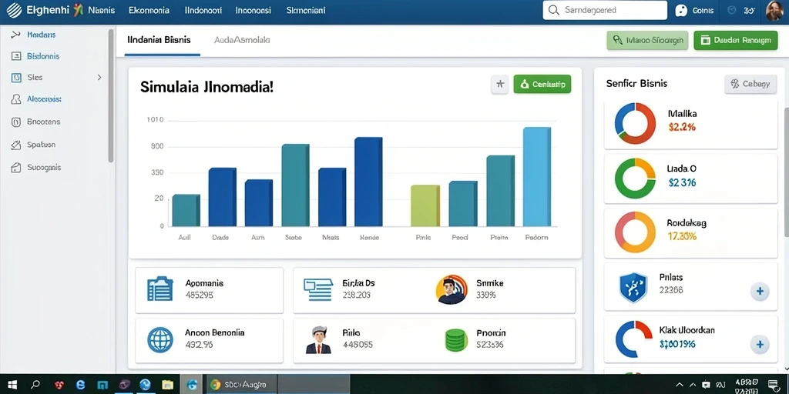
Task: Click the circular icon left of 3oY
Action: (x=732, y=10)
